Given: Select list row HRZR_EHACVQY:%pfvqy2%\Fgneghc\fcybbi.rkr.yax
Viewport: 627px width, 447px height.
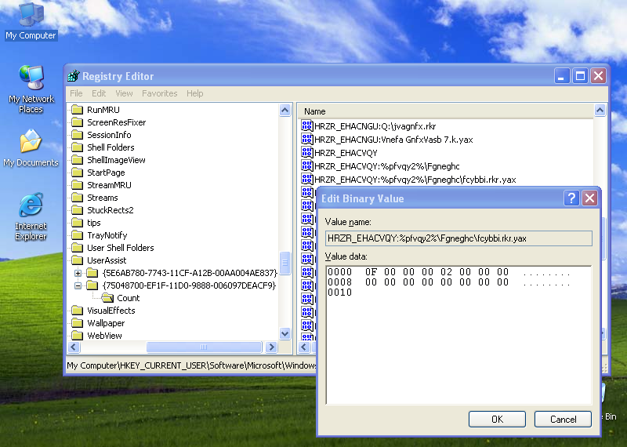Looking at the screenshot, I should pos(415,180).
